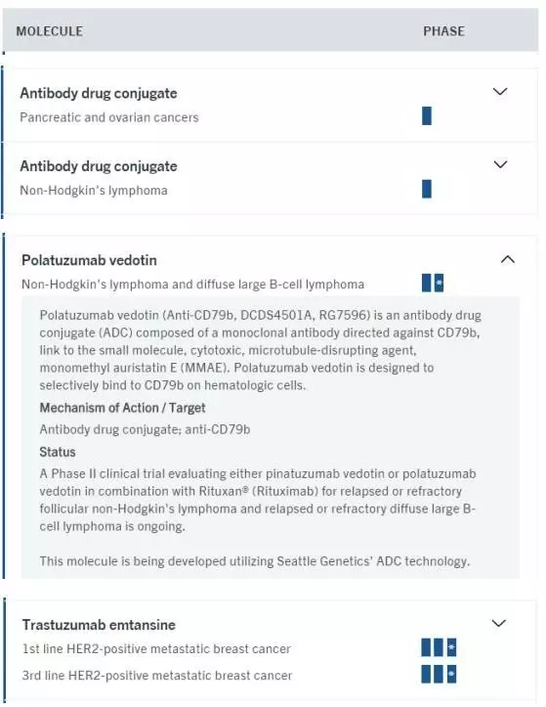This screenshot has height=707, width=546.
Task: Click the Mechanism of Action / Target heading
Action: click(x=122, y=408)
